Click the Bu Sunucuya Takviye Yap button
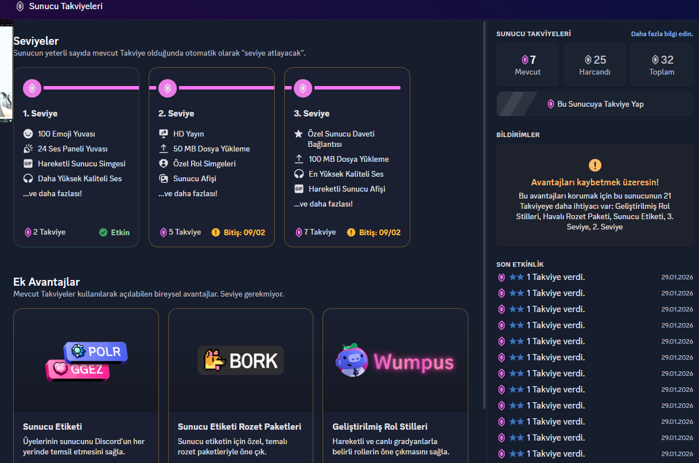 (x=595, y=104)
